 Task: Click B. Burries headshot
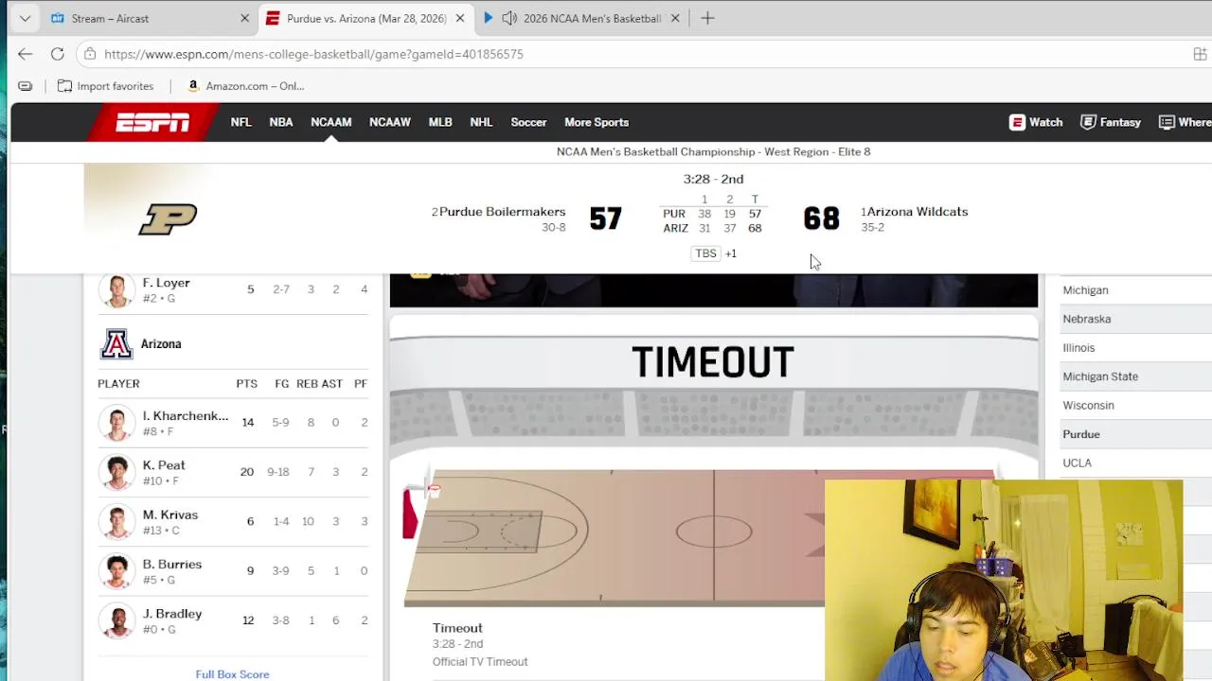coord(117,571)
